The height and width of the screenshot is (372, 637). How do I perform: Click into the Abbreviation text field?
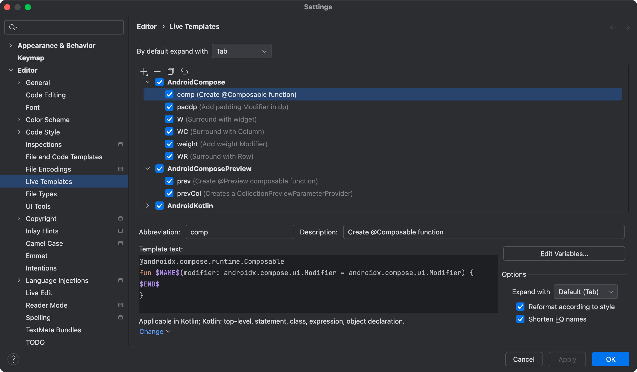pyautogui.click(x=240, y=232)
